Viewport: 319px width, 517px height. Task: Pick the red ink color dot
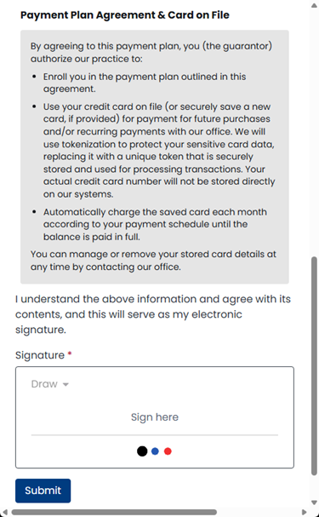168,451
